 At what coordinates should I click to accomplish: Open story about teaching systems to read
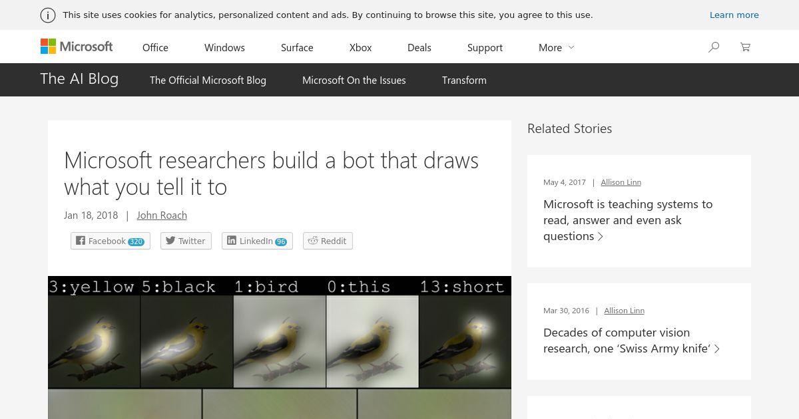pyautogui.click(x=628, y=220)
